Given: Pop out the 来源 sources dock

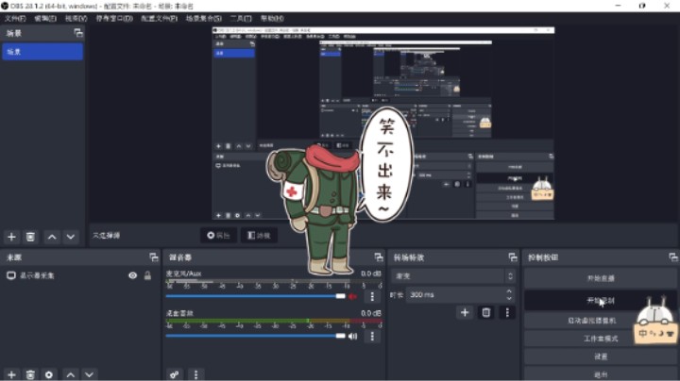Looking at the screenshot, I should tap(154, 257).
